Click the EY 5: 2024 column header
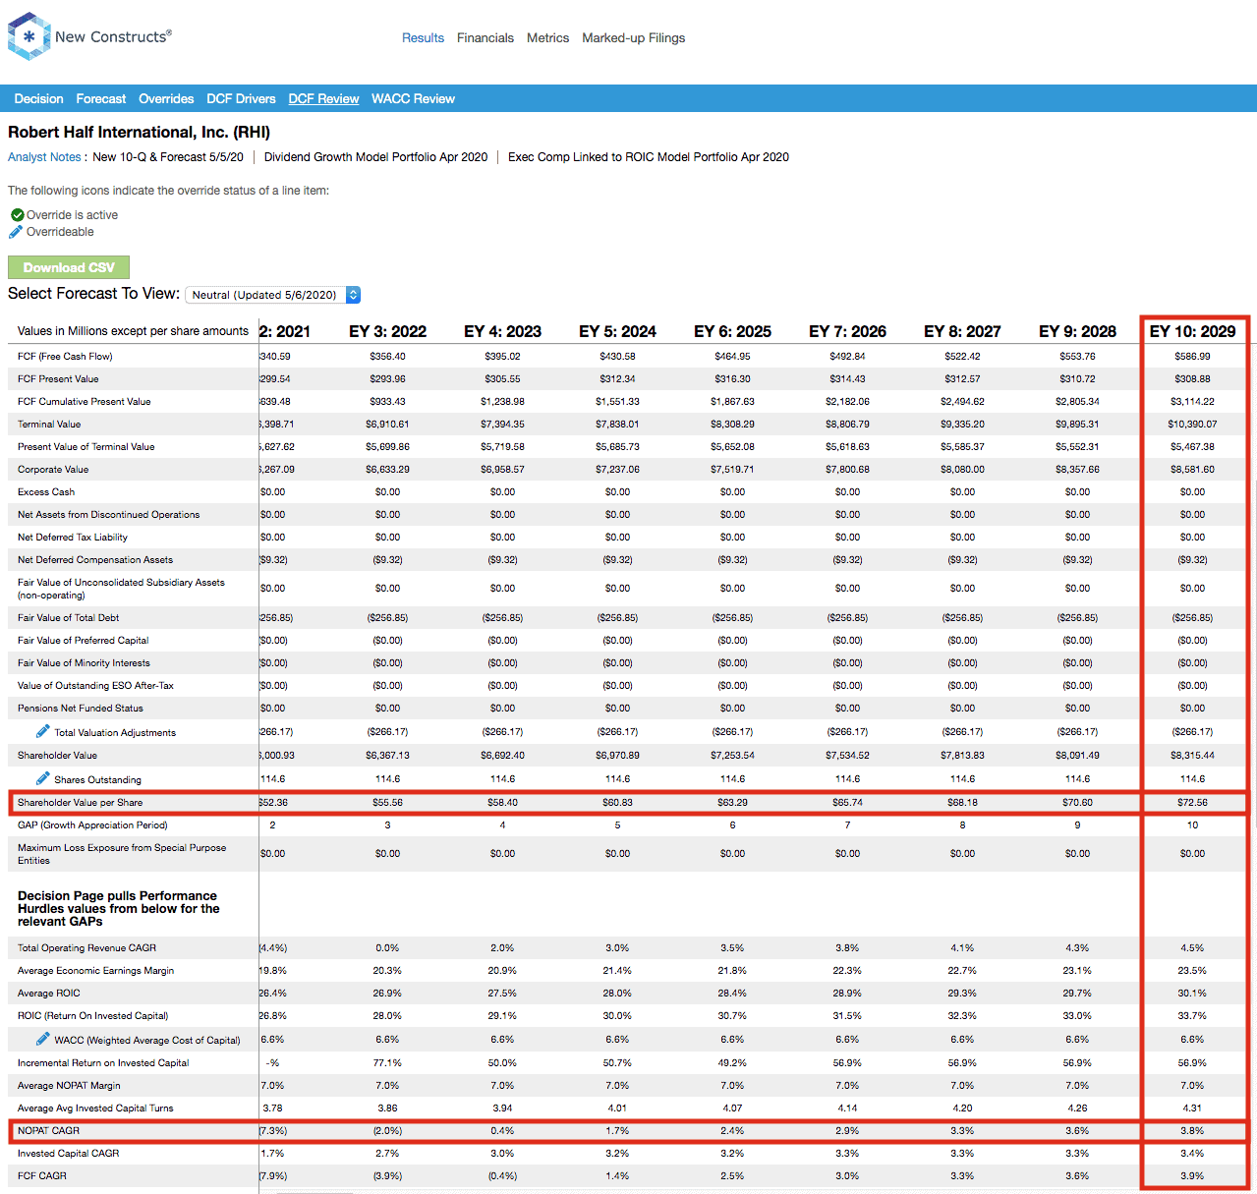This screenshot has height=1194, width=1257. [x=617, y=331]
